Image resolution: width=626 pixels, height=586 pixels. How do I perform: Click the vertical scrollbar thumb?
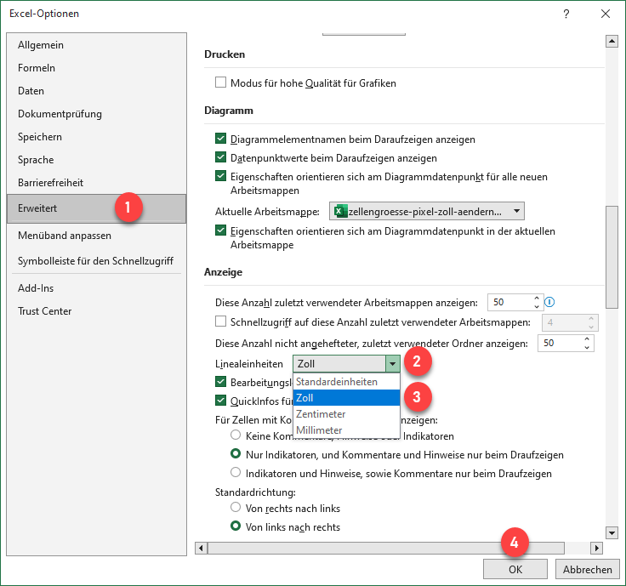pos(612,257)
